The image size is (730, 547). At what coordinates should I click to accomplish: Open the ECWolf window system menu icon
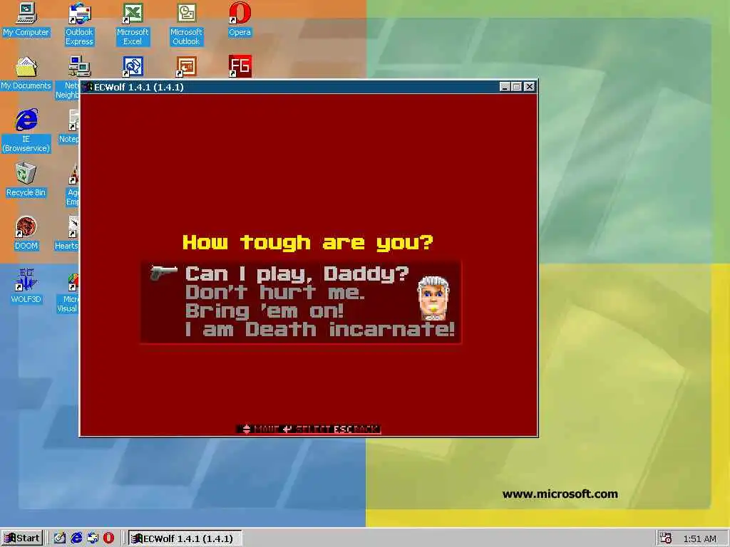click(x=88, y=87)
